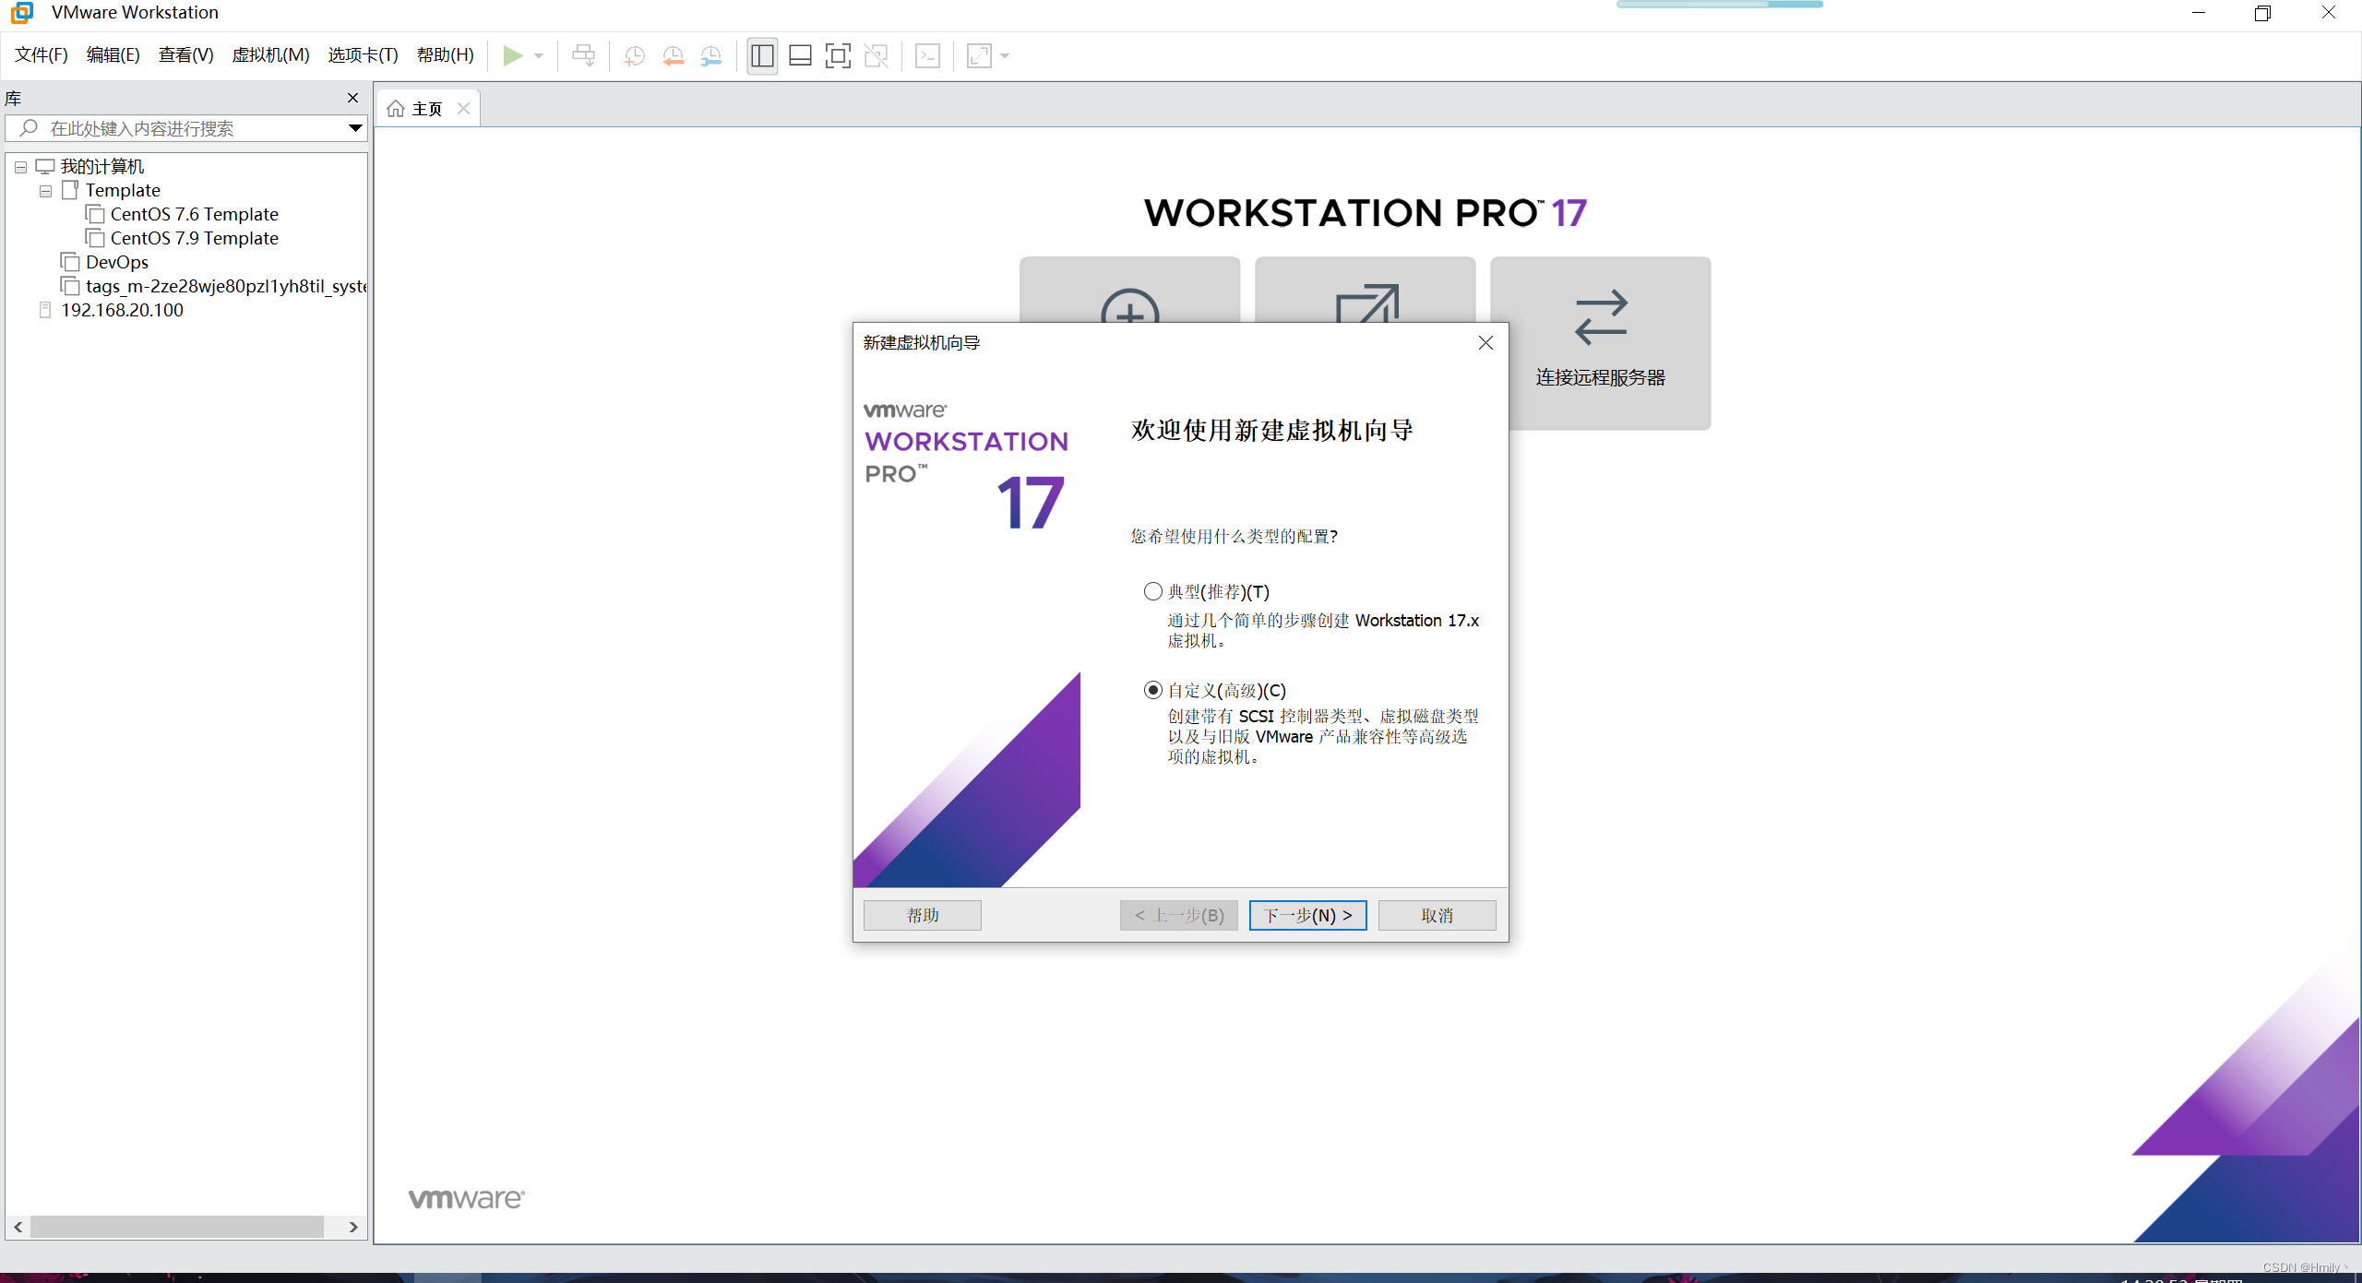The height and width of the screenshot is (1283, 2362).
Task: Click the create new VM plus tile
Action: point(1129,290)
